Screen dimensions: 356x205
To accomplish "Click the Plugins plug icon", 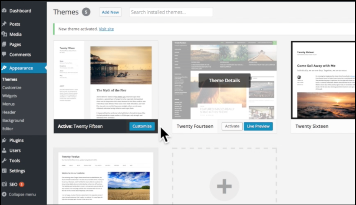I will (x=4, y=140).
